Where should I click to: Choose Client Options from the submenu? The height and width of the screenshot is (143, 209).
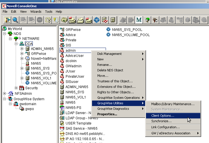(x=163, y=116)
